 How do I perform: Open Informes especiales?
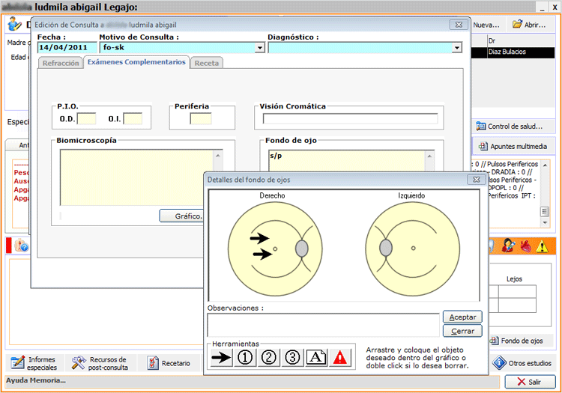point(34,364)
